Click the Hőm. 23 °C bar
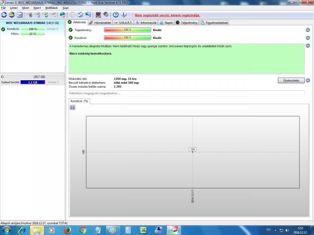The height and width of the screenshot is (235, 314). 33,34
